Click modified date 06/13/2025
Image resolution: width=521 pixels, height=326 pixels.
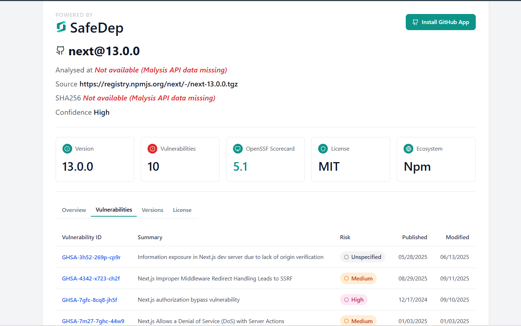(x=455, y=257)
